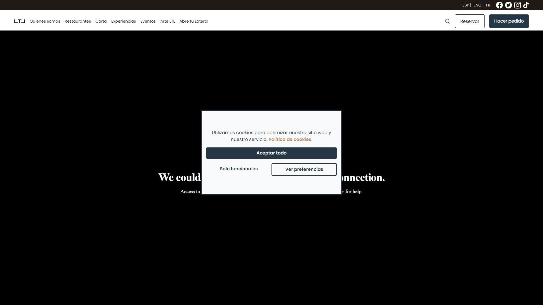Accept all cookies with Aceptar todo
The width and height of the screenshot is (543, 305).
[x=271, y=153]
